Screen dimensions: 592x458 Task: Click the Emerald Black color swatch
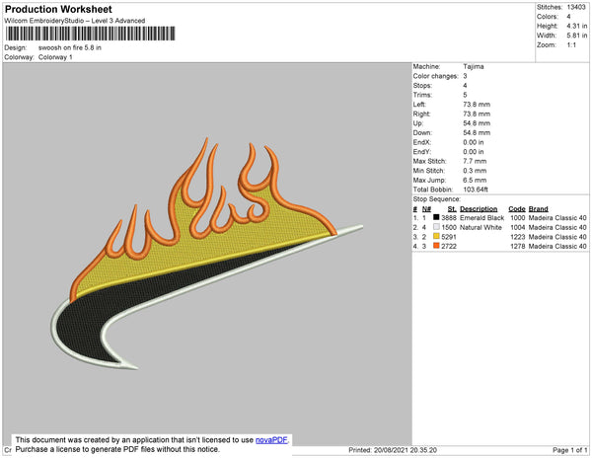point(436,217)
